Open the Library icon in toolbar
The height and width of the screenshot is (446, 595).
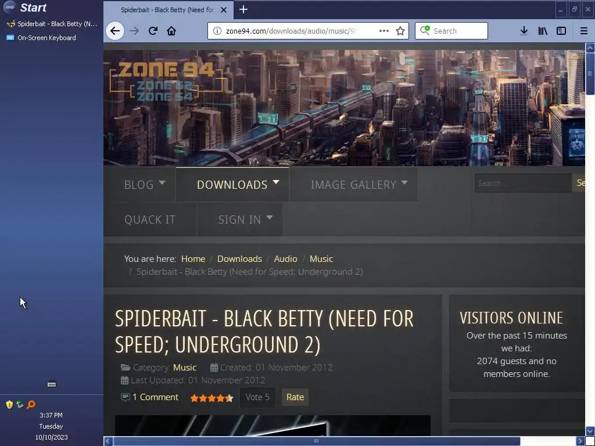coord(543,31)
